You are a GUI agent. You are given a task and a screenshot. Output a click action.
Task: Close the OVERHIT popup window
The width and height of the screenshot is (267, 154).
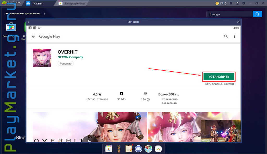238,22
